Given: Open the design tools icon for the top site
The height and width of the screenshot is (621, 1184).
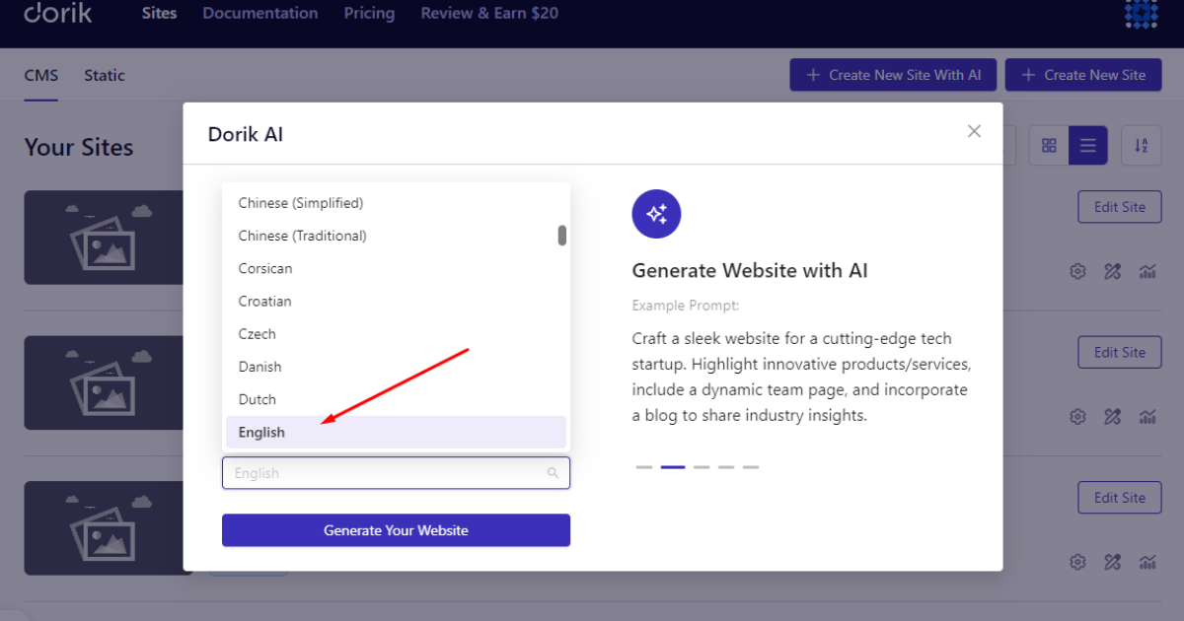Looking at the screenshot, I should pos(1113,272).
